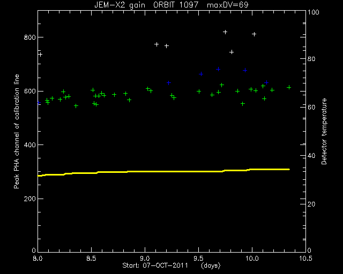Click the Detector temperature axis label
Screen dimensions: 343x274
pyautogui.click(x=324, y=131)
